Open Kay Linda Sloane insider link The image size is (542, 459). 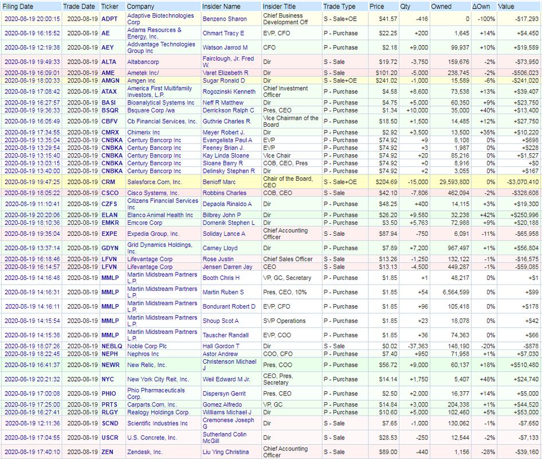pos(226,155)
